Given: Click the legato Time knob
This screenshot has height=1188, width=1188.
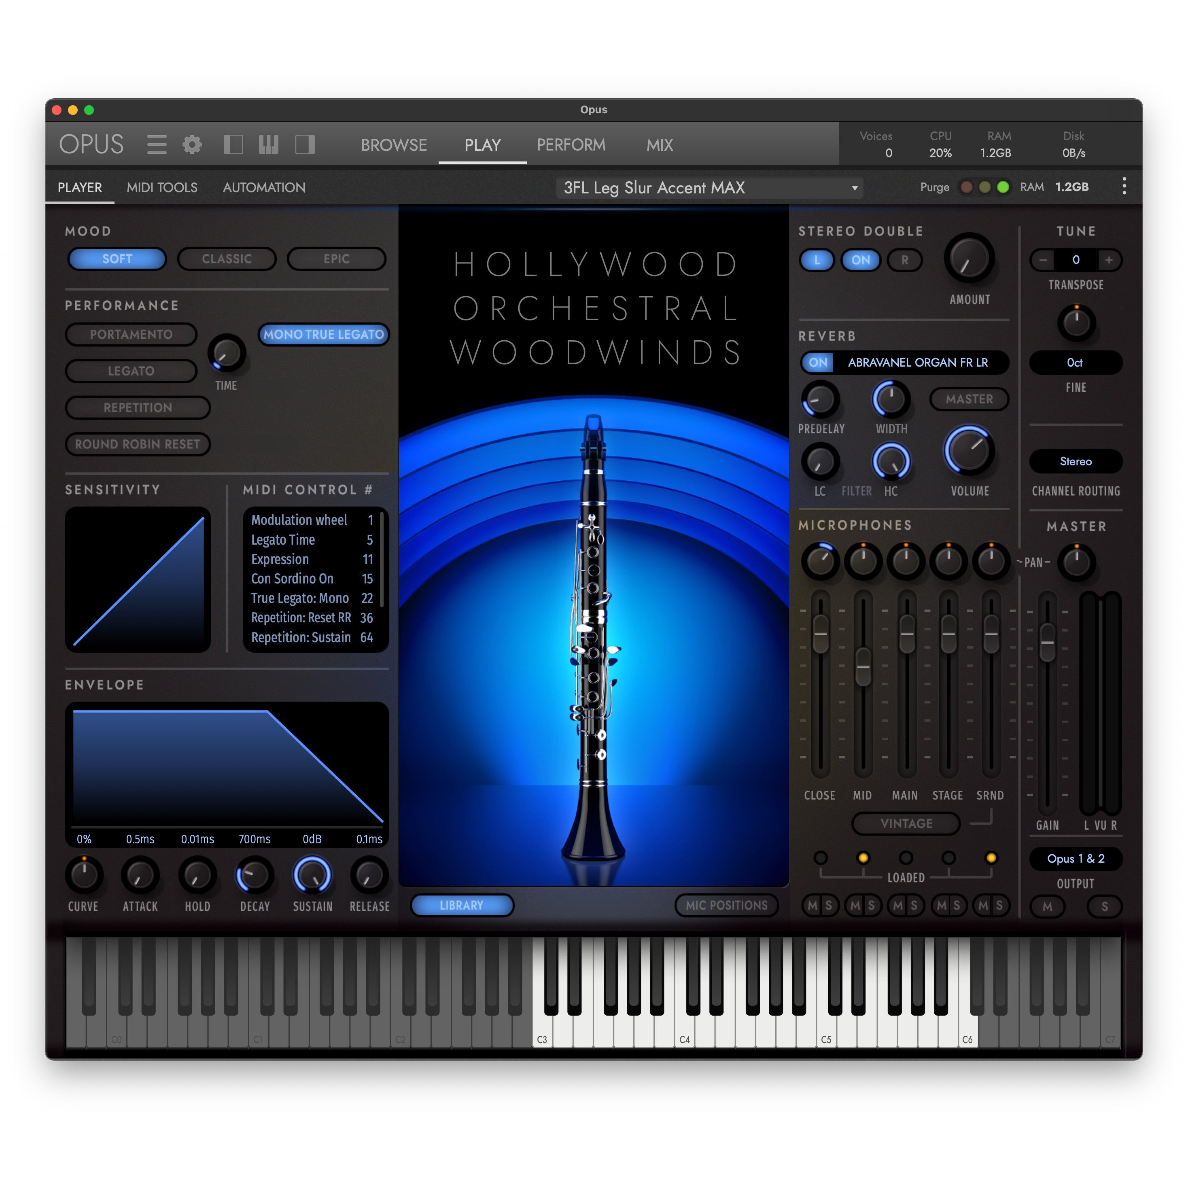Looking at the screenshot, I should coord(226,353).
